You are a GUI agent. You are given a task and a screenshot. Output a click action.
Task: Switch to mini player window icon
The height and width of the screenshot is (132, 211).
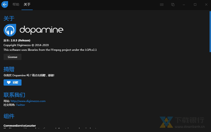[x=173, y=5]
